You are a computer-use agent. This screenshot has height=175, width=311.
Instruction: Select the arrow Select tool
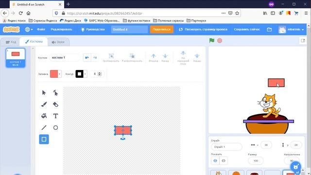[44, 93]
